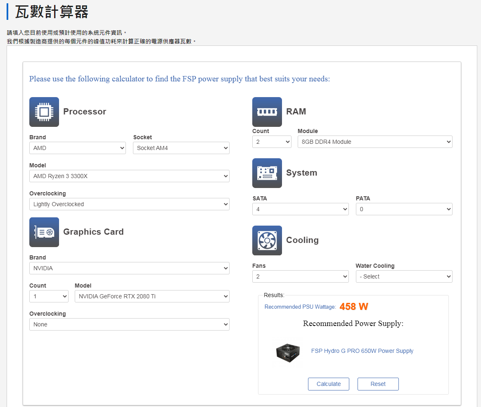Click the Recommended PSU Wattage label

(x=300, y=307)
